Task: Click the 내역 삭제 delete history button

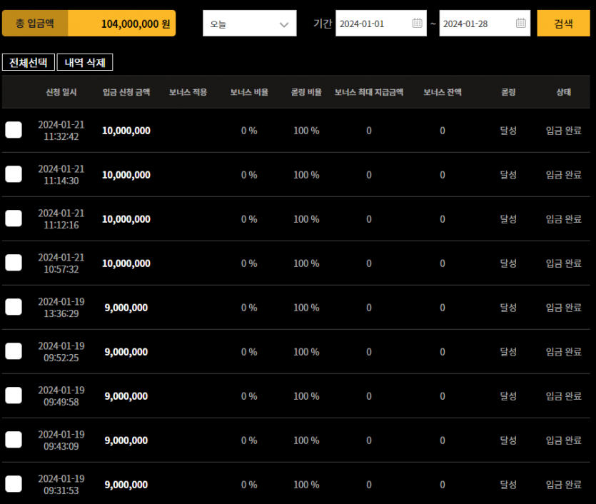Action: click(x=85, y=62)
